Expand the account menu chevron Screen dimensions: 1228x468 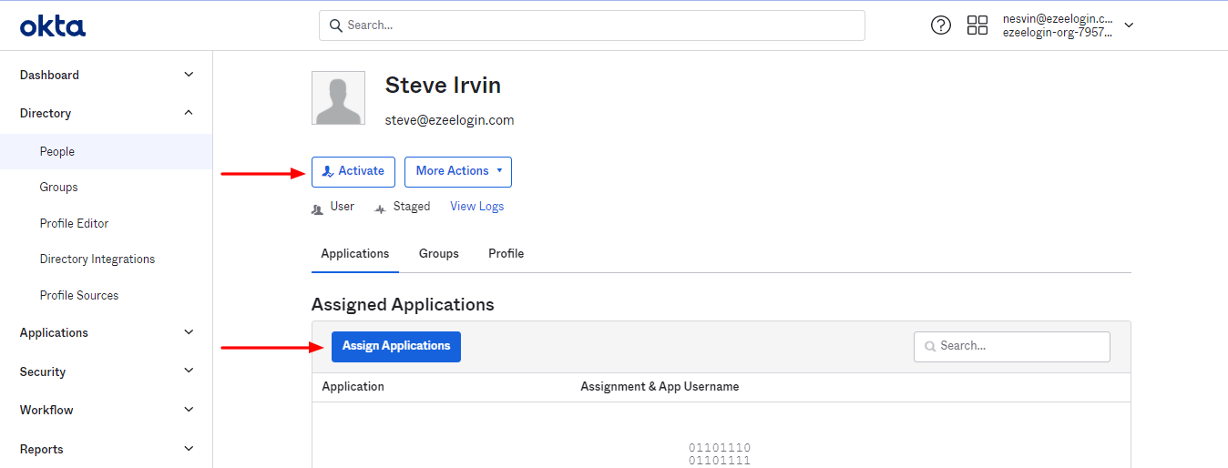[x=1129, y=25]
